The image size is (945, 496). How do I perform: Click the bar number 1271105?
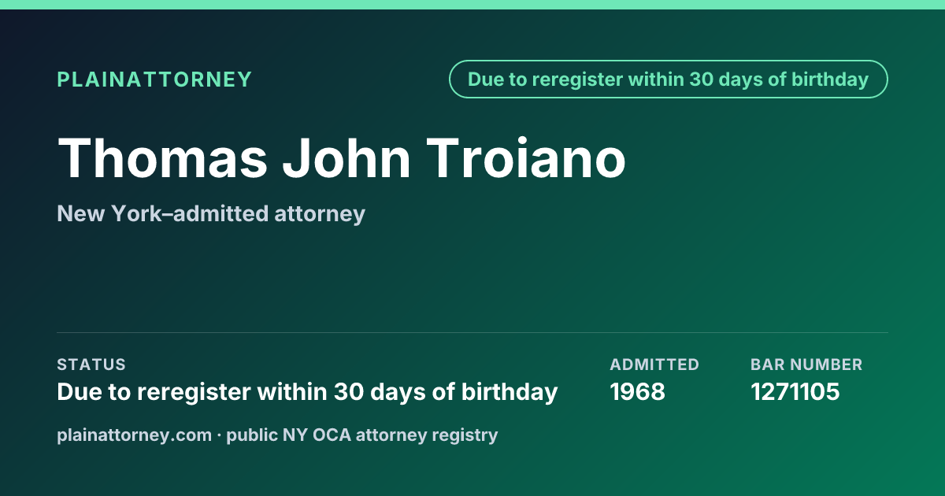tap(795, 391)
